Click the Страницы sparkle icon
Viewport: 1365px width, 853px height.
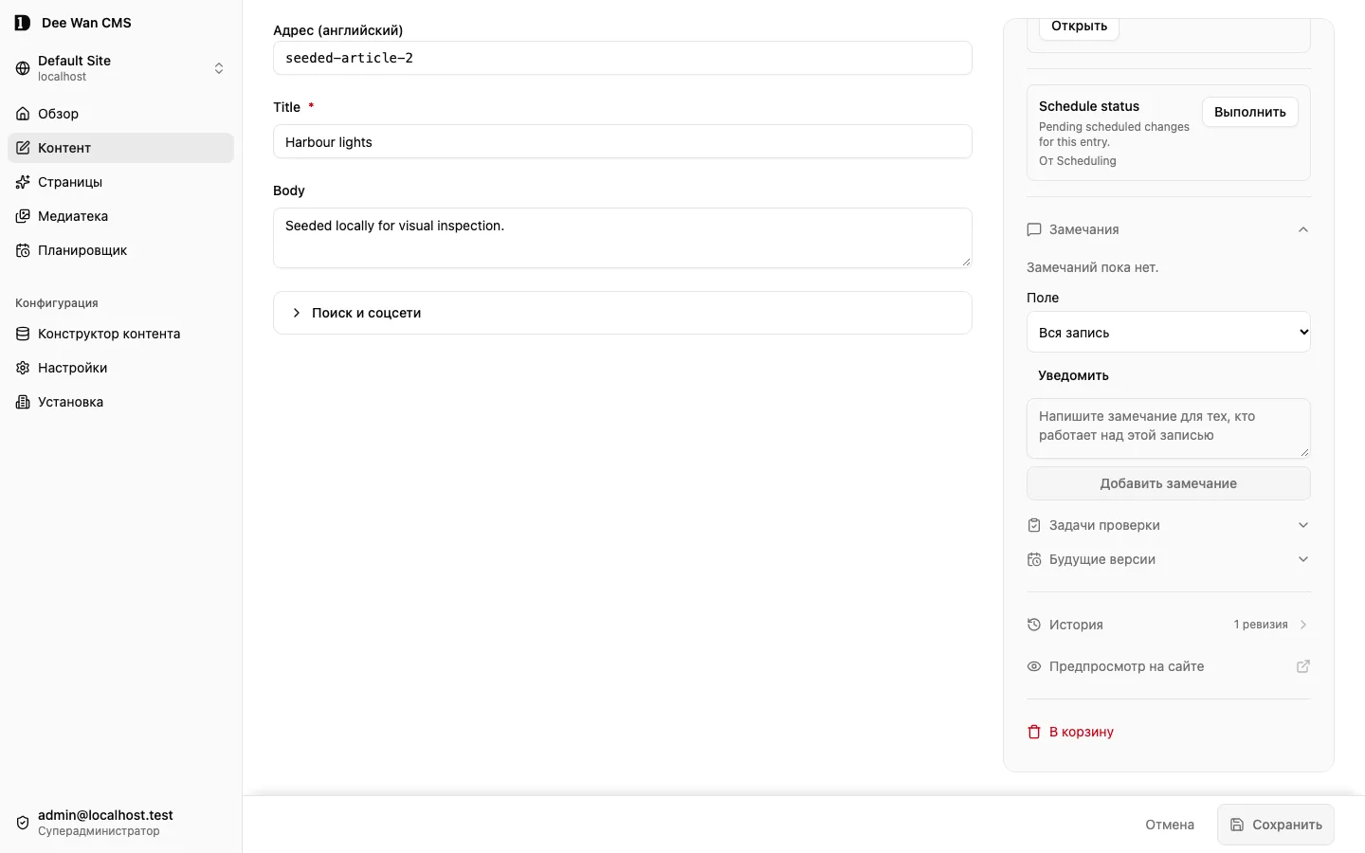(23, 182)
